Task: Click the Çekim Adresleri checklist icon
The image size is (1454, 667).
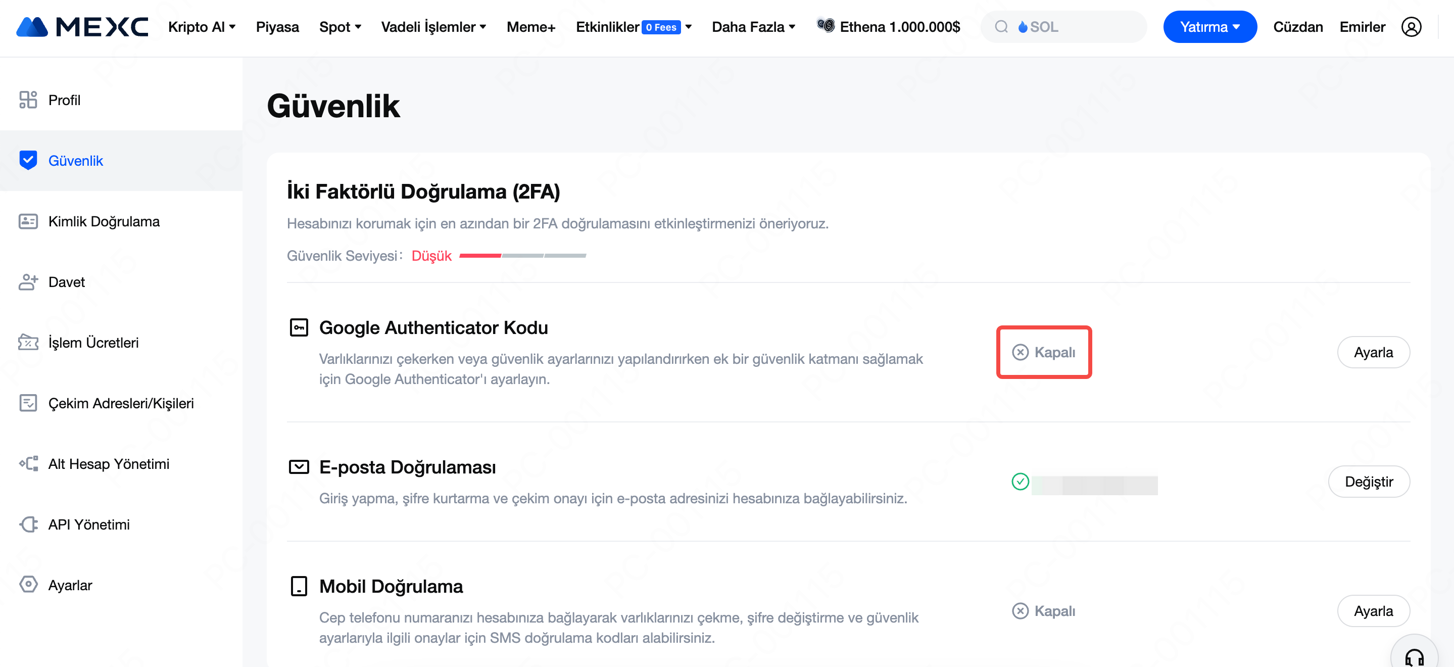Action: (x=28, y=403)
